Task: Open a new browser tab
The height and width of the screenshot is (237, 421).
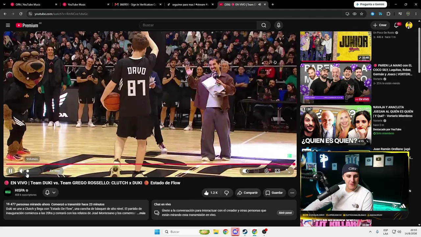Action: tap(273, 5)
